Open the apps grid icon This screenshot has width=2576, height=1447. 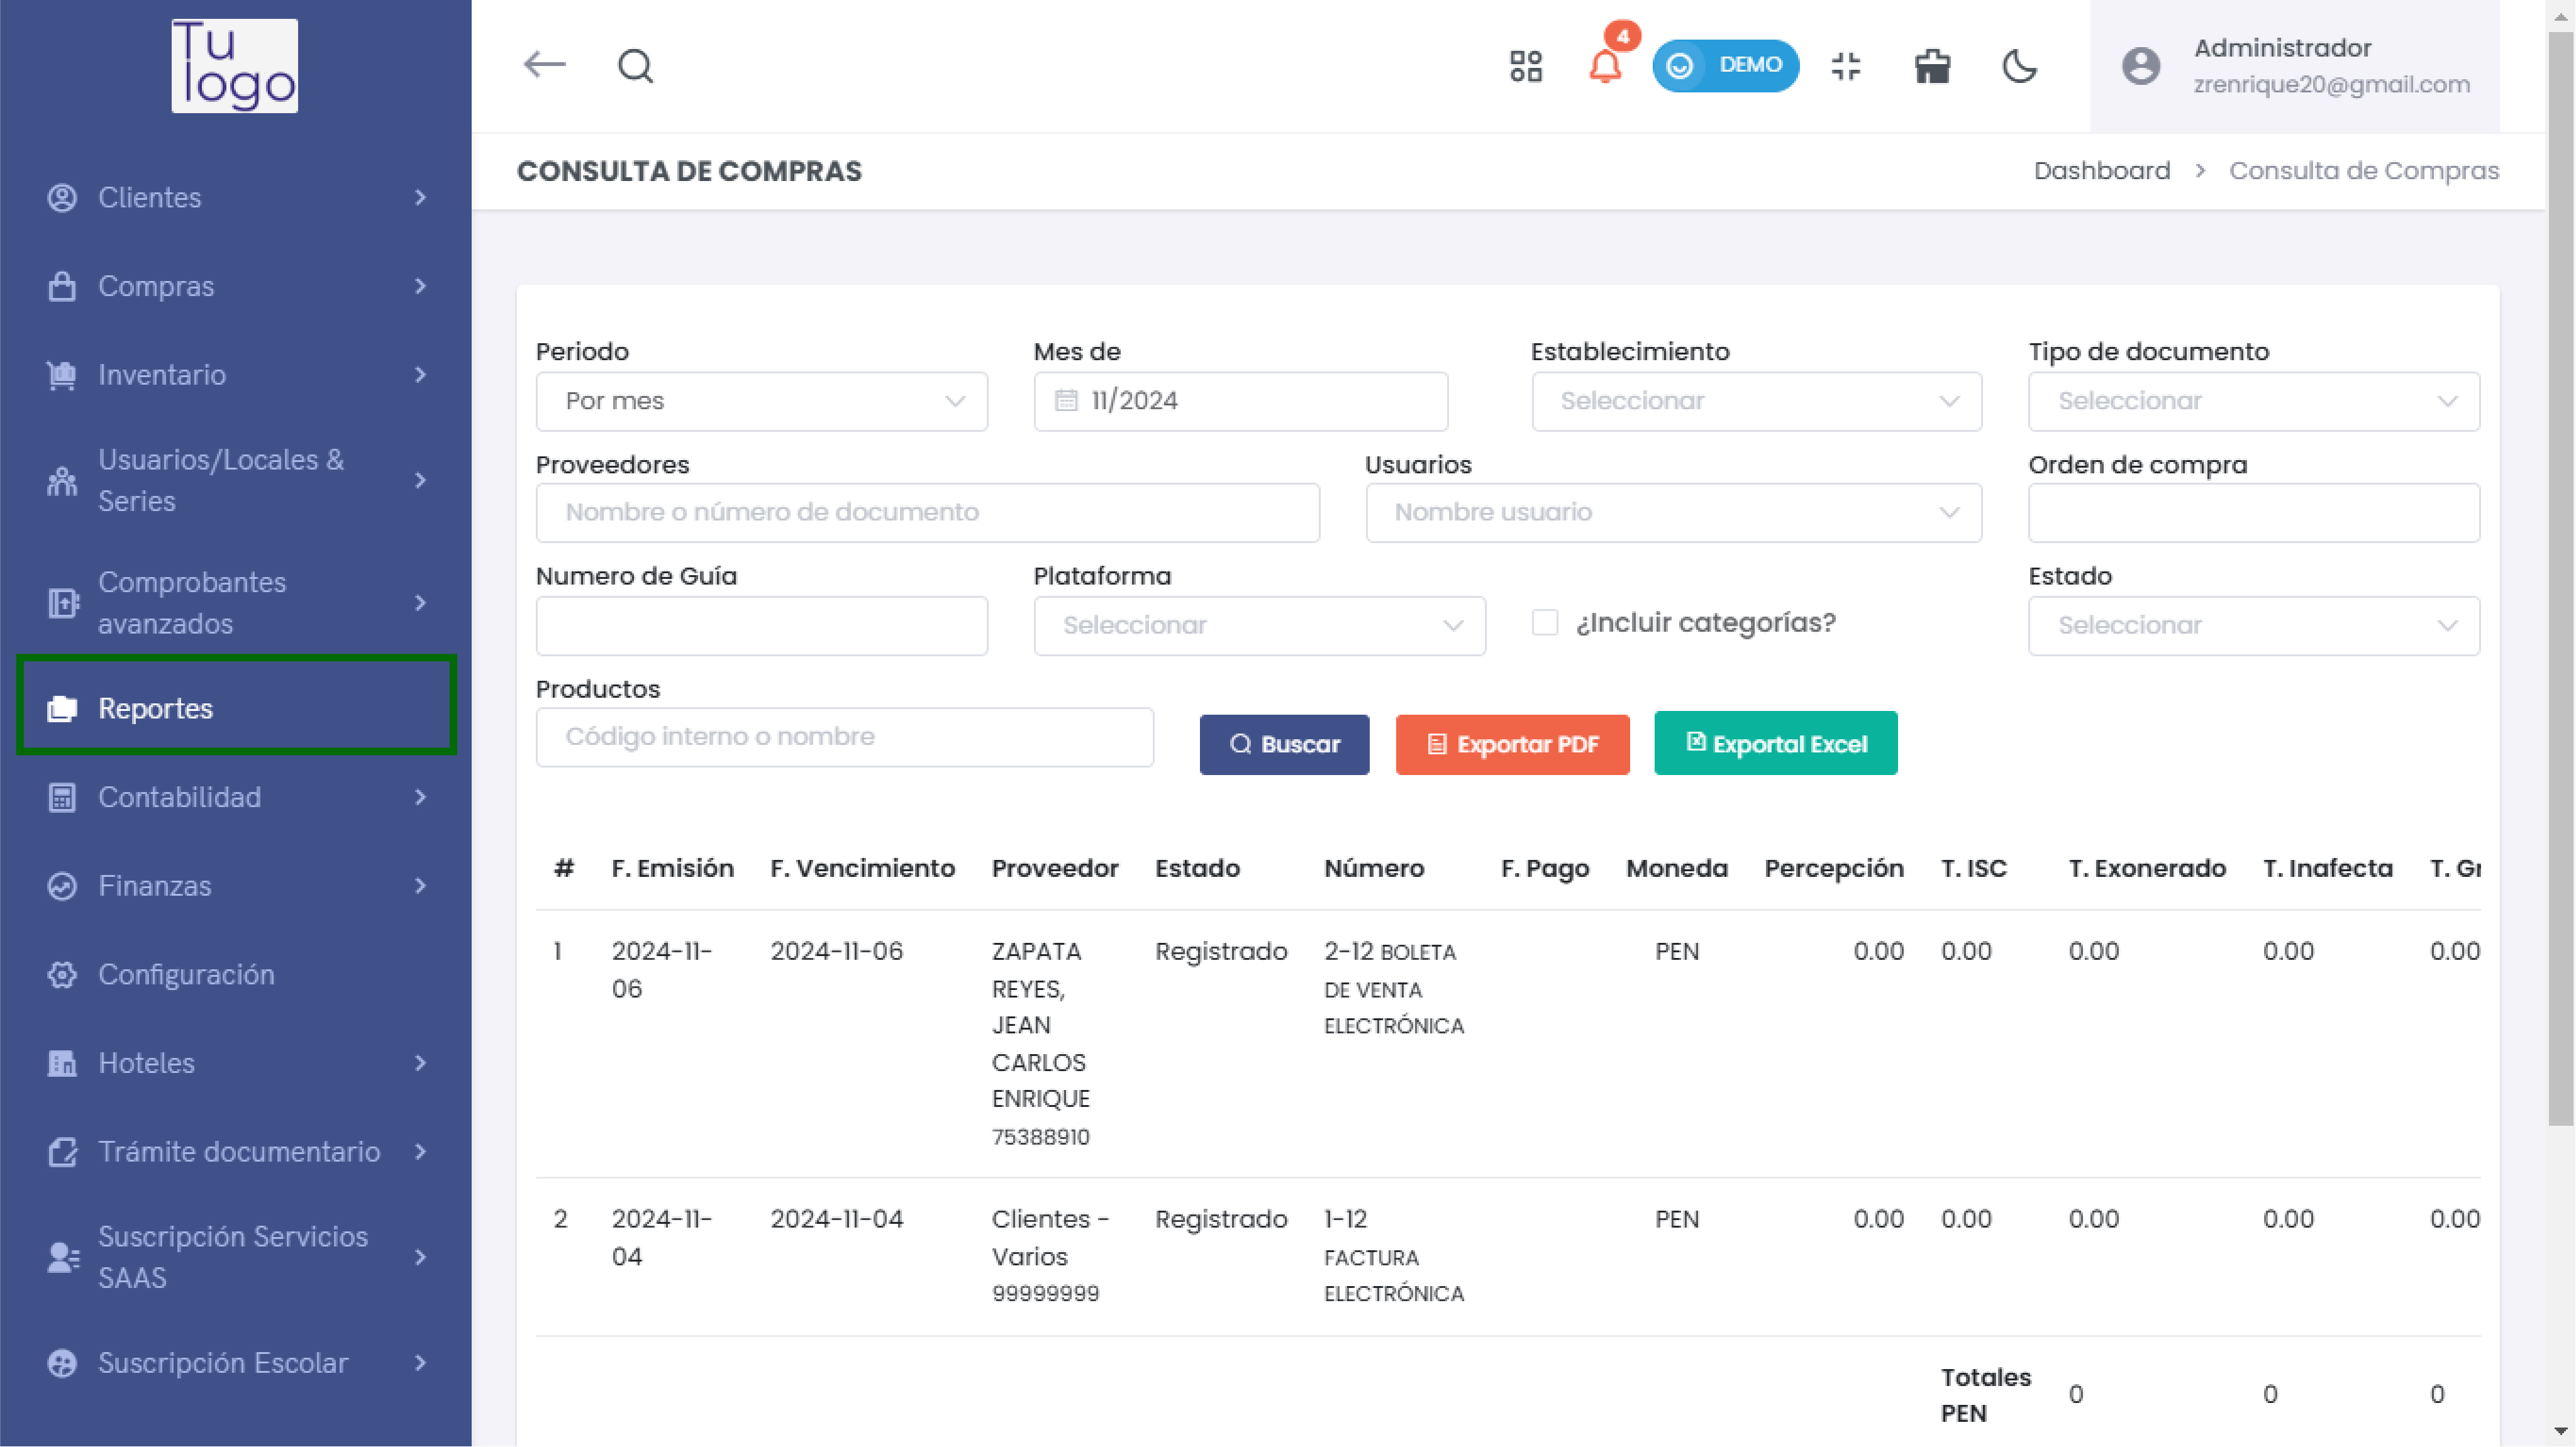click(1526, 66)
